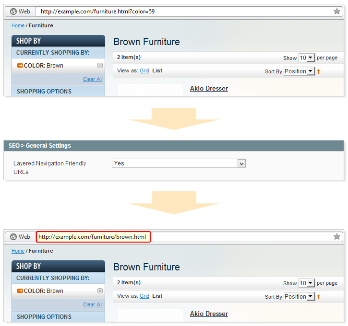This screenshot has width=348, height=326.
Task: Click the Web globe icon beside the color=59 URL
Action: tap(13, 12)
